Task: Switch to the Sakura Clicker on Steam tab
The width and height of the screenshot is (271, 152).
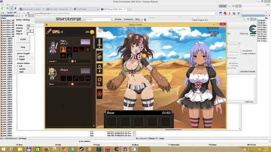Action: [31, 9]
